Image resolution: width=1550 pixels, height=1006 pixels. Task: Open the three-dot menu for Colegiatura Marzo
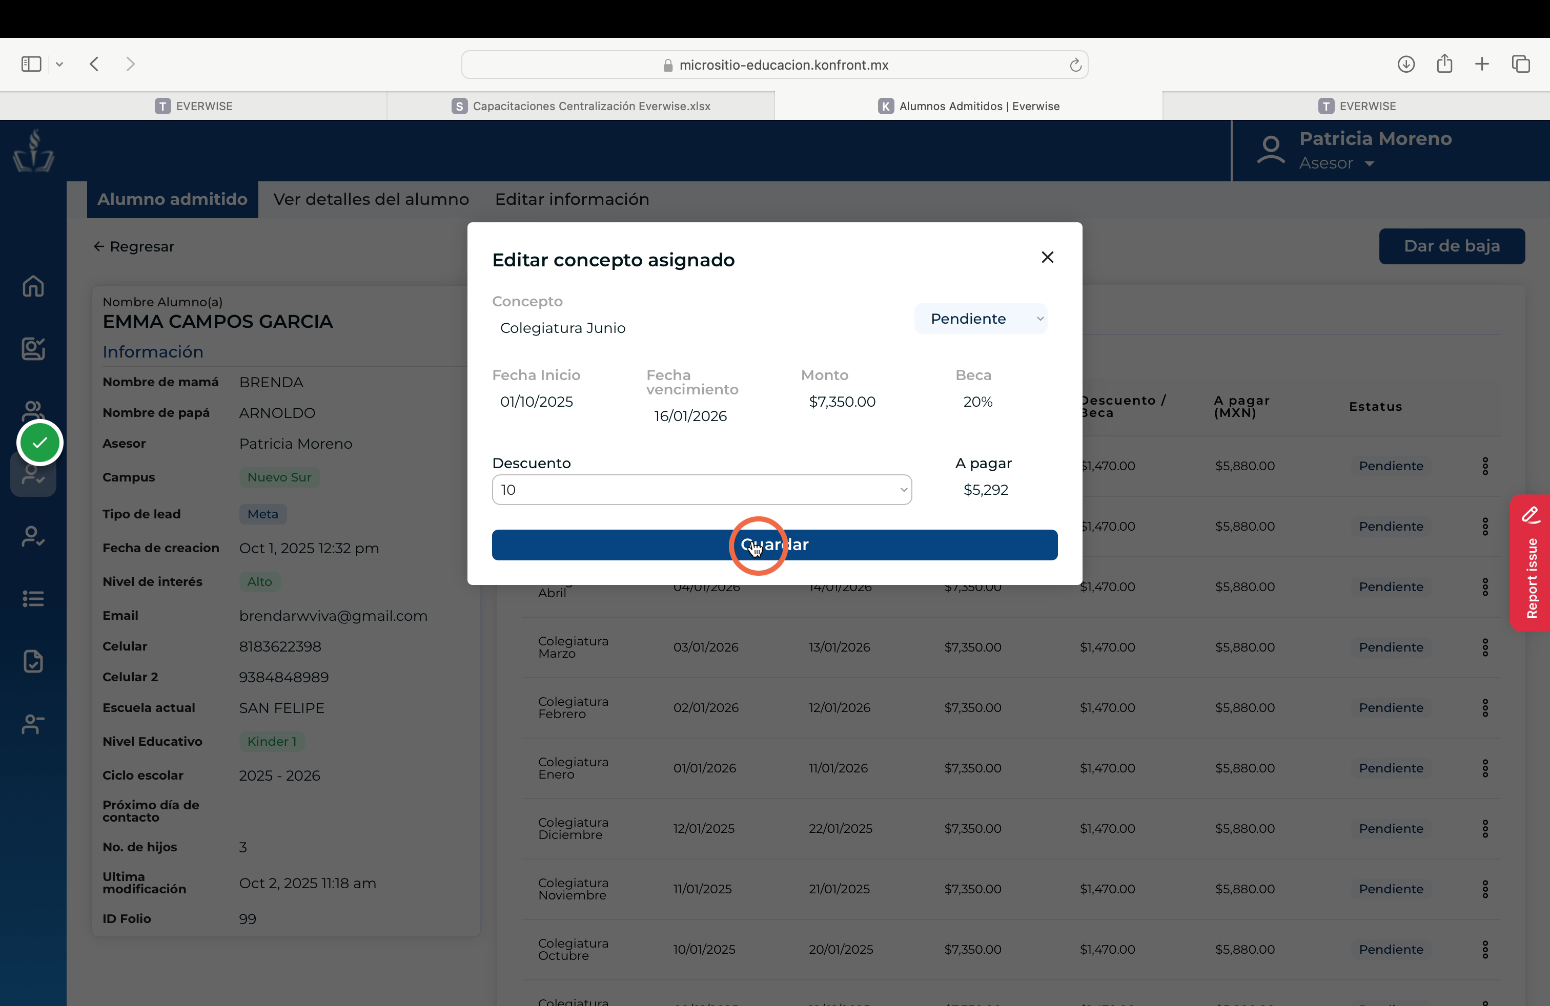pyautogui.click(x=1485, y=647)
